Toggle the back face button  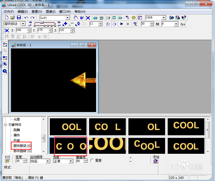(x=120, y=18)
